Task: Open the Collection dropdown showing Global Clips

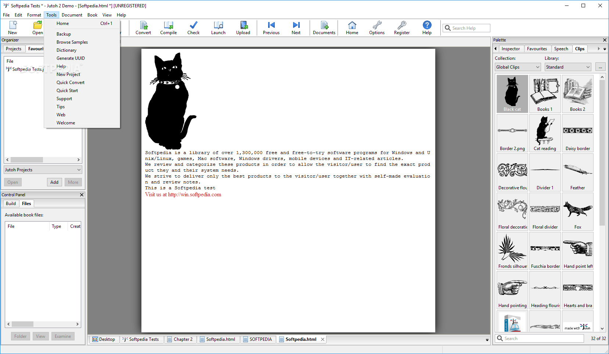Action: pos(518,67)
